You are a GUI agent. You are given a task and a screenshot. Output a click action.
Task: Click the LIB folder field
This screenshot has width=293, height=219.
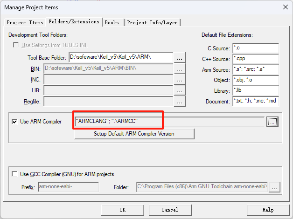click(x=108, y=90)
